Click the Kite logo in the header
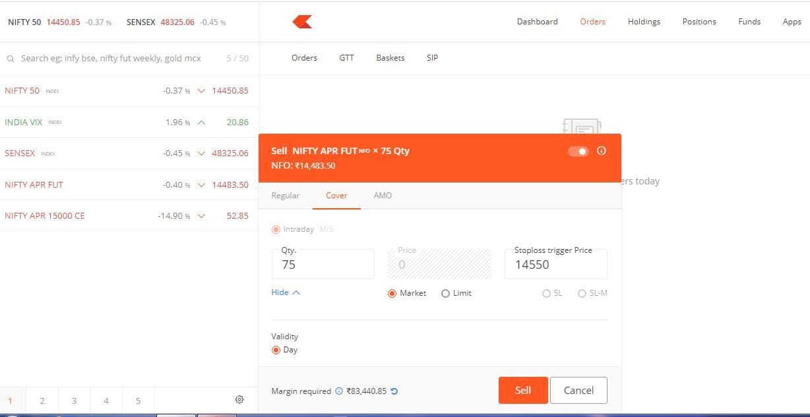The width and height of the screenshot is (810, 417). point(302,21)
